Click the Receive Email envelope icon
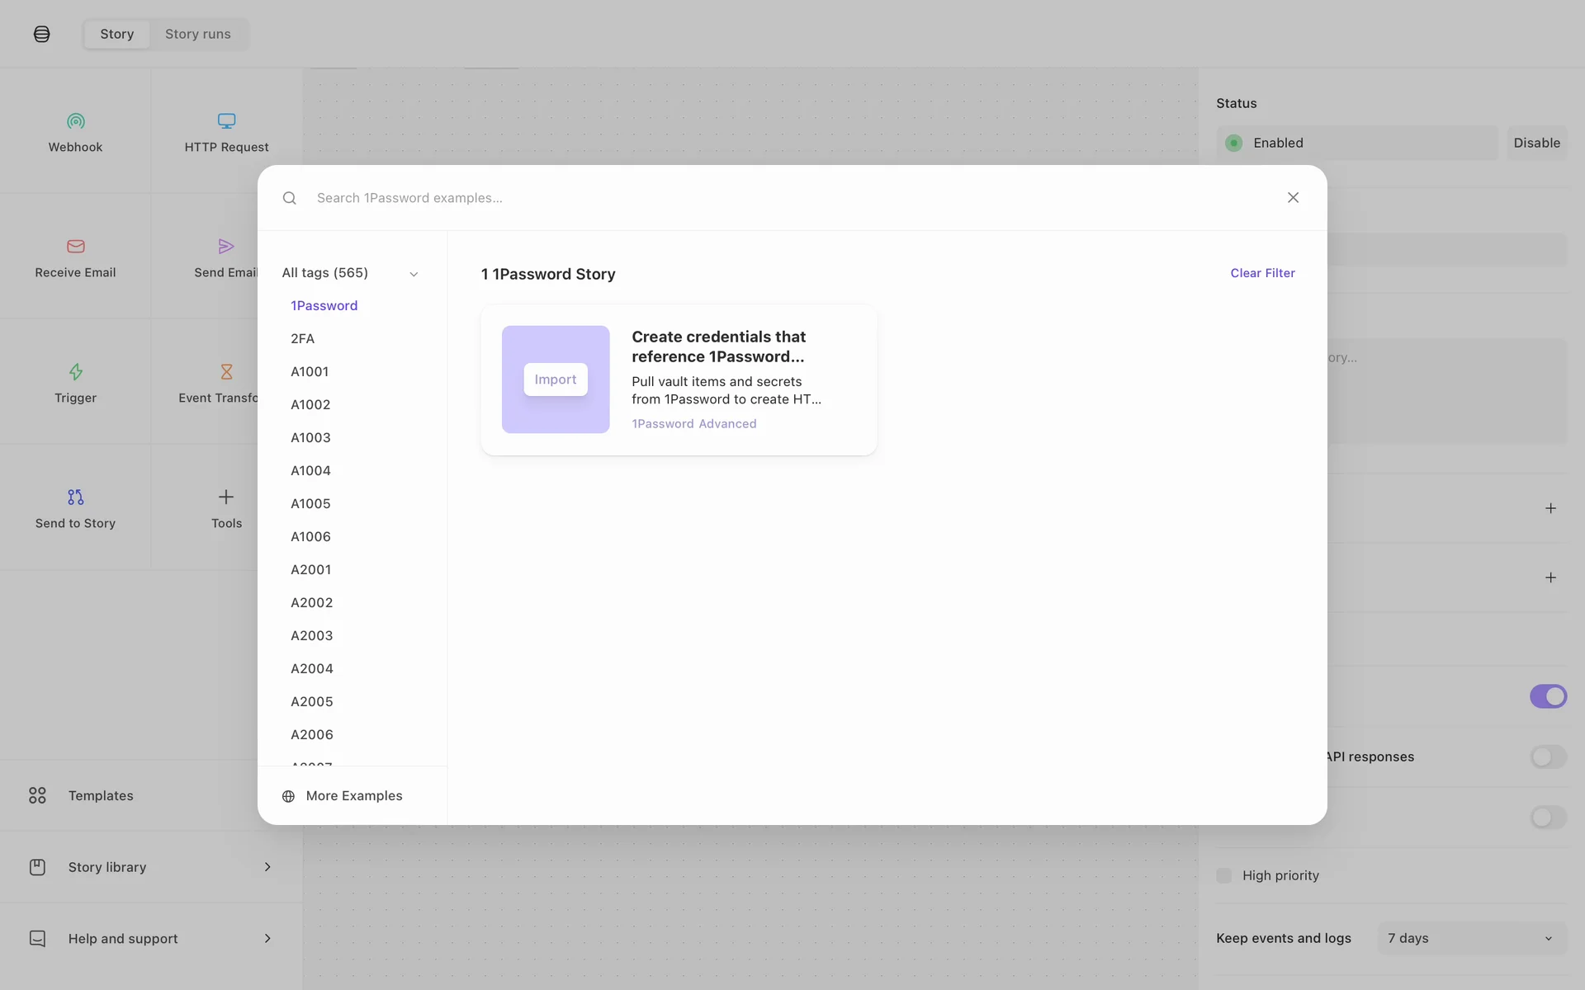Image resolution: width=1585 pixels, height=990 pixels. click(75, 247)
